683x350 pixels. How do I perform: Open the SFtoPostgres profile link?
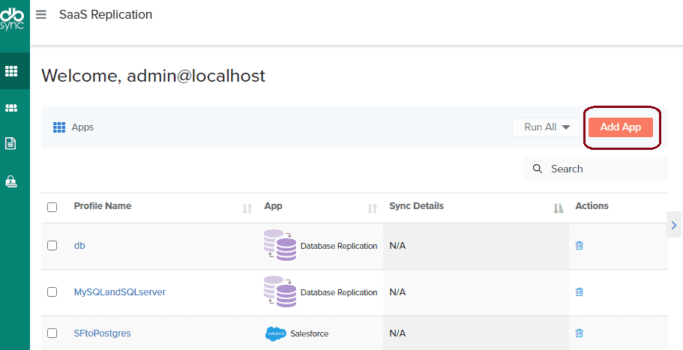click(x=103, y=334)
